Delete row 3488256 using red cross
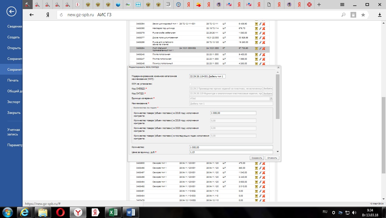The width and height of the screenshot is (386, 218). click(264, 42)
